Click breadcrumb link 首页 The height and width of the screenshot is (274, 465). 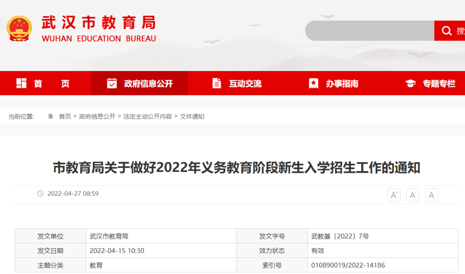click(x=65, y=117)
